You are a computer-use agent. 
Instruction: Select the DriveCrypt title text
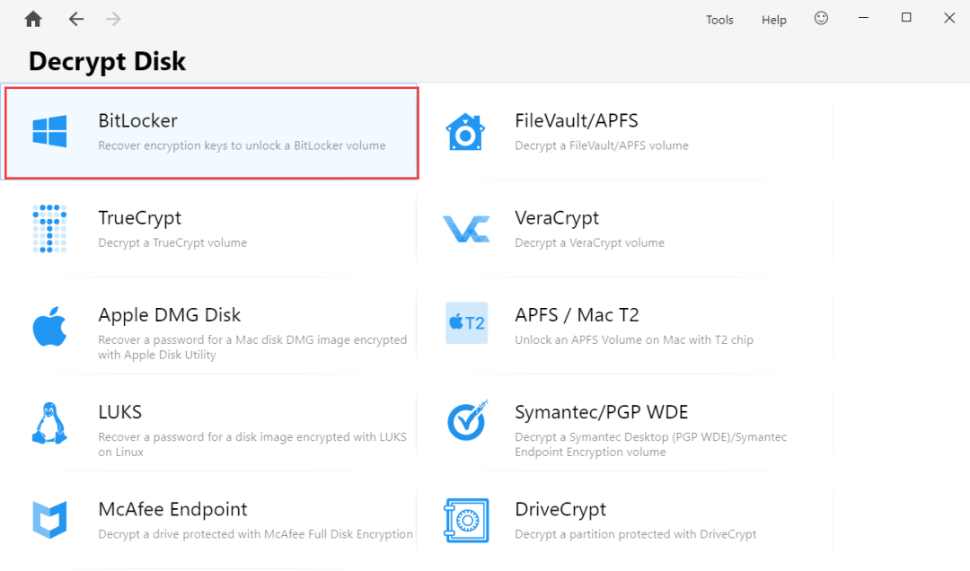560,510
